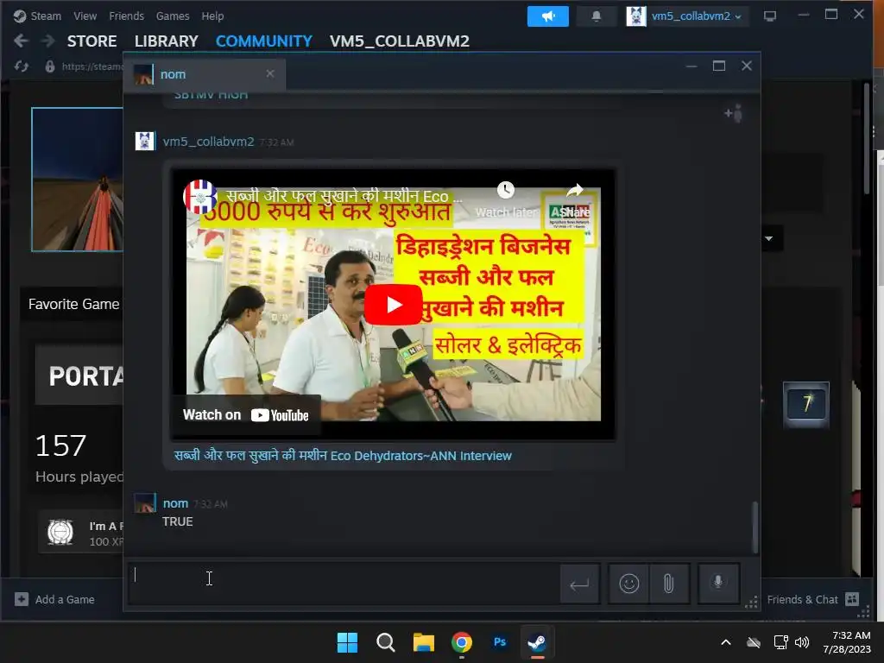
Task: Click the I'm A badge icon
Action: tap(60, 532)
